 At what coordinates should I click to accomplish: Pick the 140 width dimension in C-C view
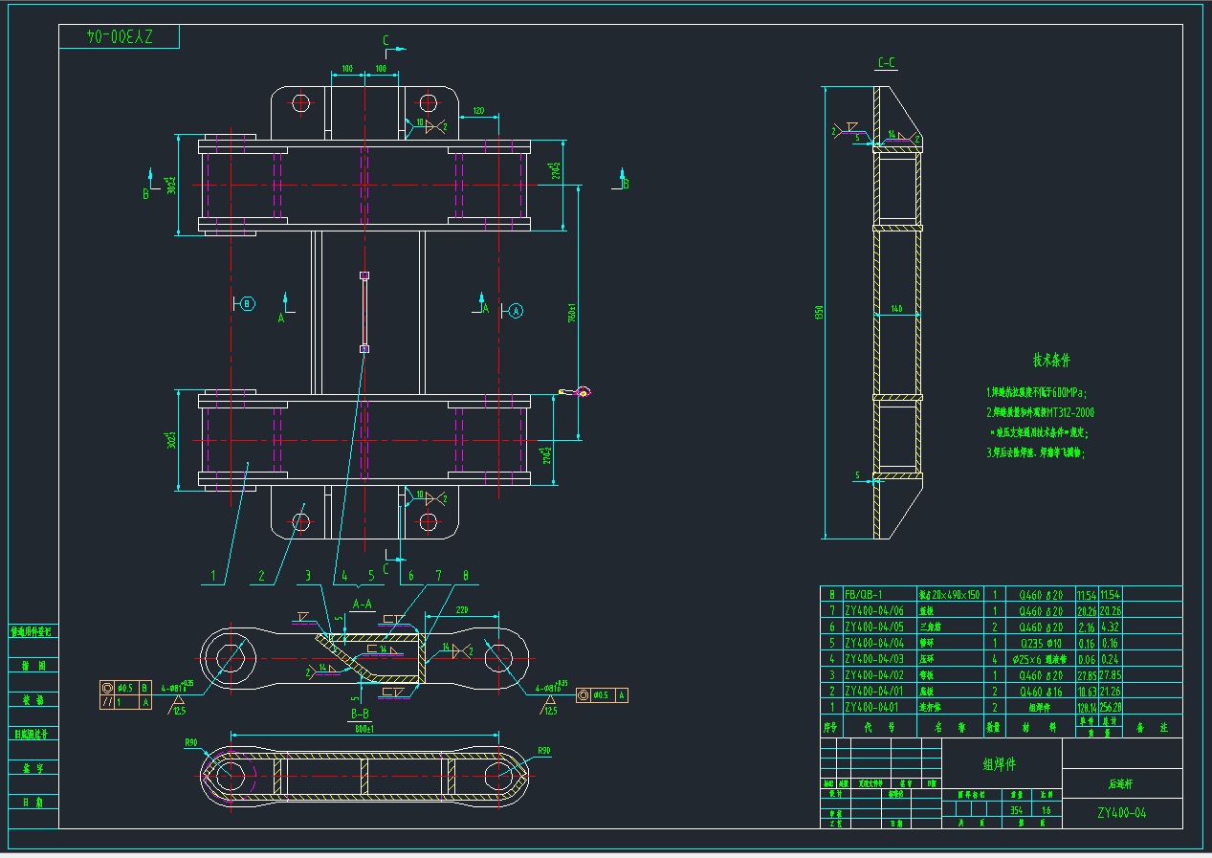[x=896, y=308]
